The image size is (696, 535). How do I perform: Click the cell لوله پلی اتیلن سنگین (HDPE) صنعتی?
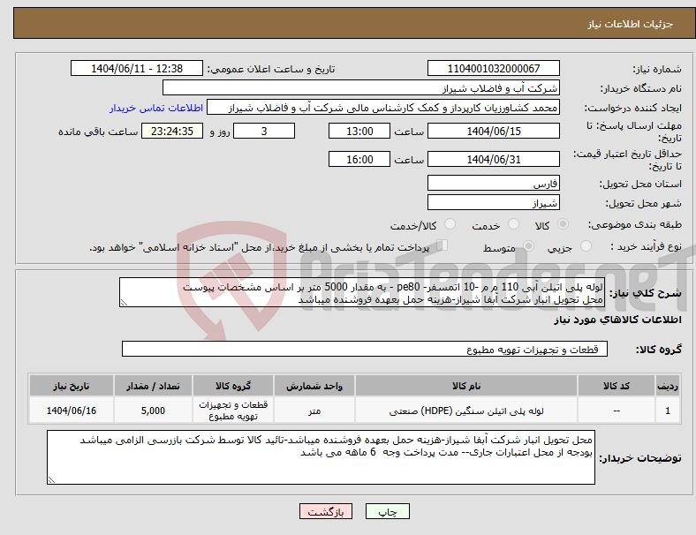tap(466, 411)
